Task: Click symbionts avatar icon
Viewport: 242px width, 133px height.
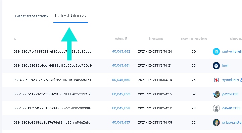Action: 216,80
